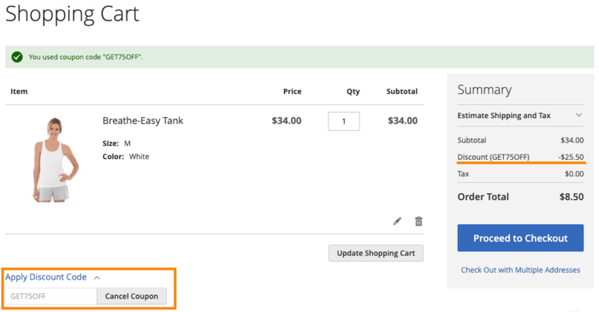Click the GET75OFF coupon code field
The width and height of the screenshot is (599, 312).
click(51, 297)
